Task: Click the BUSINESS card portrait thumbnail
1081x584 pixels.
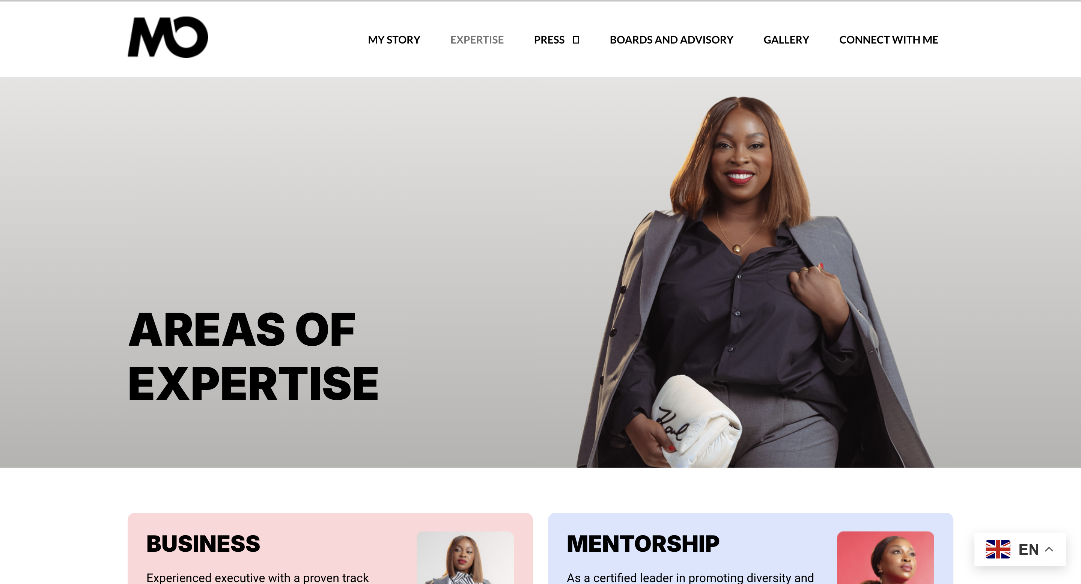Action: (465, 558)
